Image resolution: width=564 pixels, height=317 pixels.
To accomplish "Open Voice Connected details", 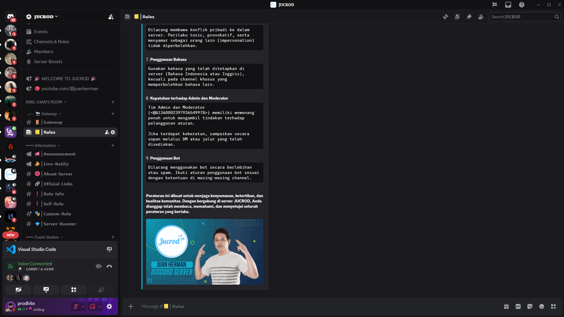I will click(35, 264).
